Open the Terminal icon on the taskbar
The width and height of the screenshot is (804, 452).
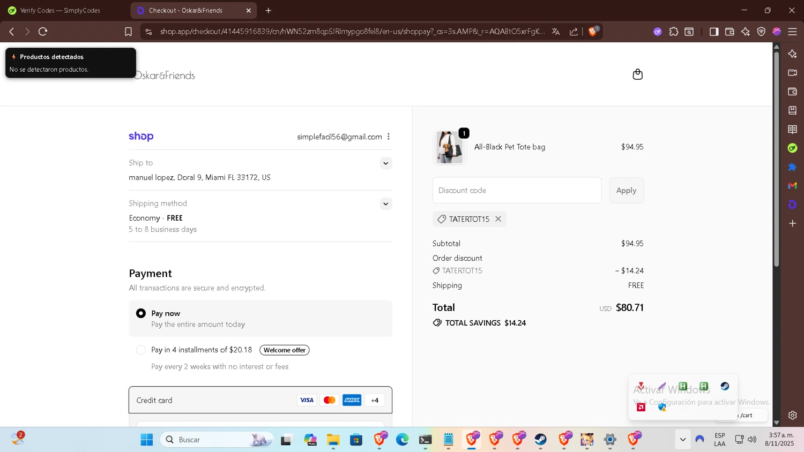[426, 440]
